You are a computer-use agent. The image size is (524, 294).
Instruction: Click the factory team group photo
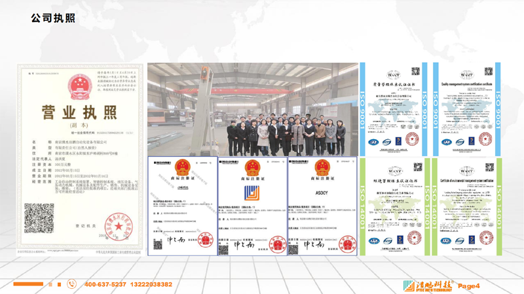pyautogui.click(x=253, y=109)
